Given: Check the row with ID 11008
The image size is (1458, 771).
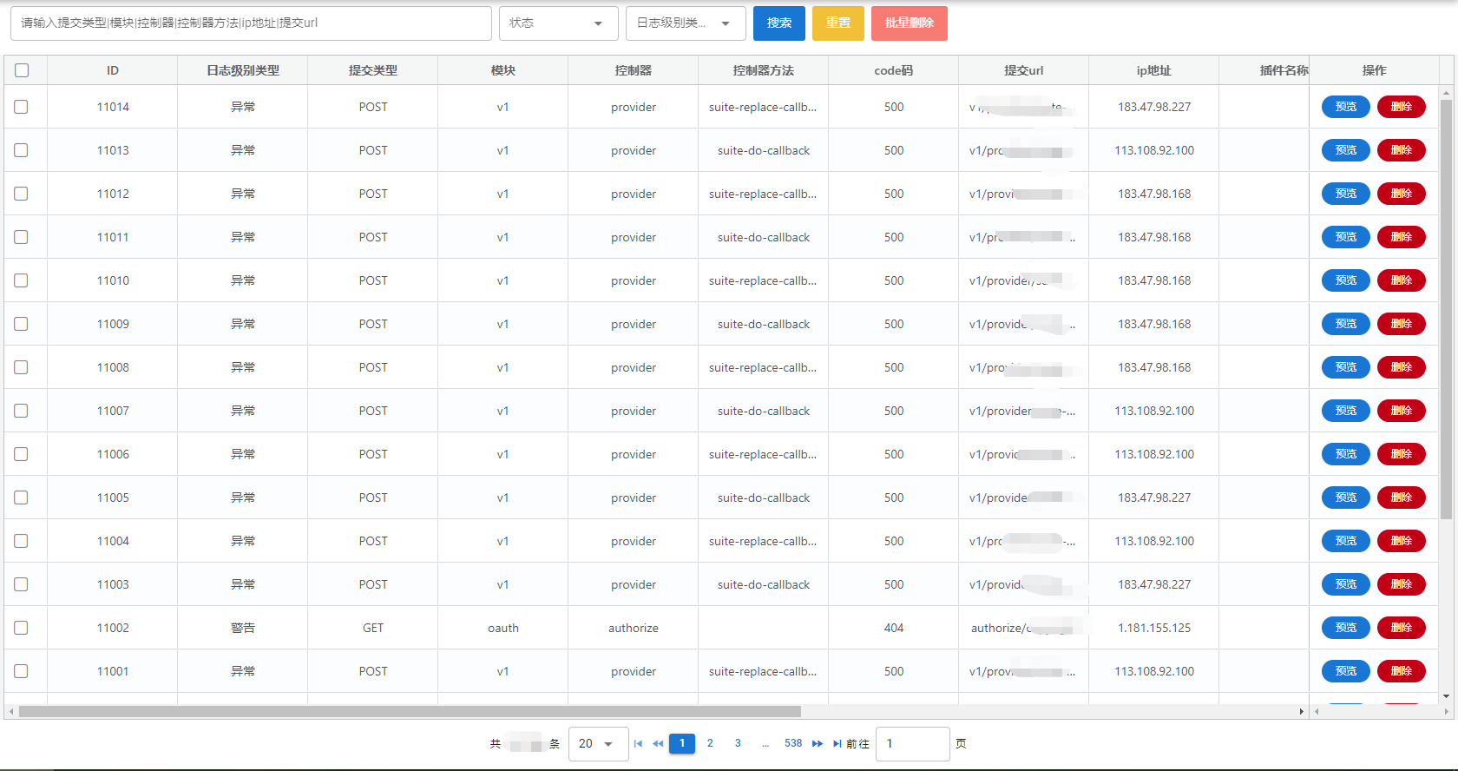Looking at the screenshot, I should tap(22, 367).
